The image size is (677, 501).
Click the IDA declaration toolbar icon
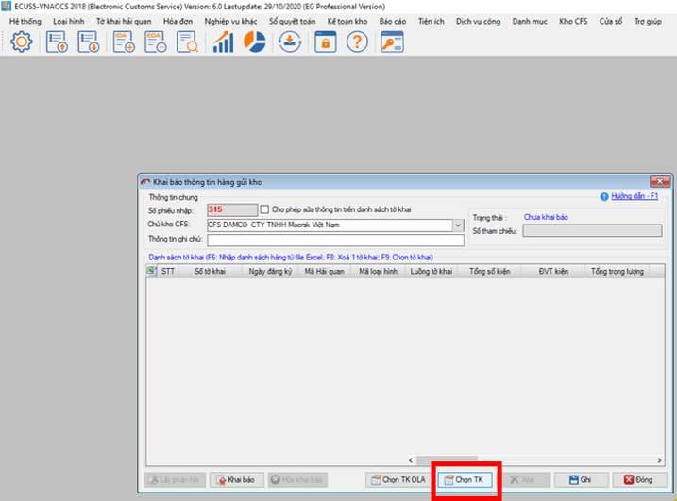click(x=124, y=42)
